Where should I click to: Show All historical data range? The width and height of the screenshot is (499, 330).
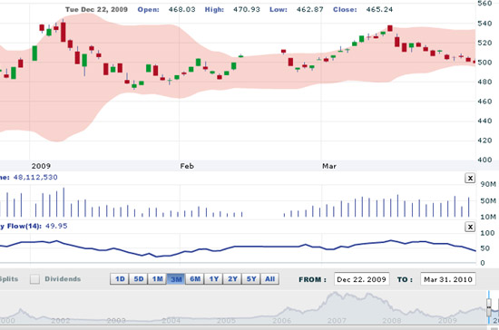(269, 279)
